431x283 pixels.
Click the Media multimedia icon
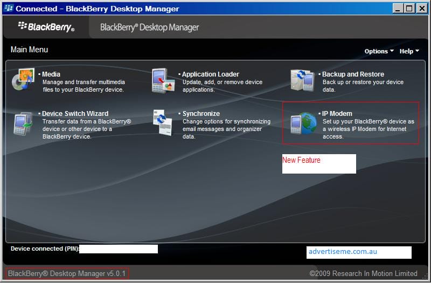coord(23,81)
